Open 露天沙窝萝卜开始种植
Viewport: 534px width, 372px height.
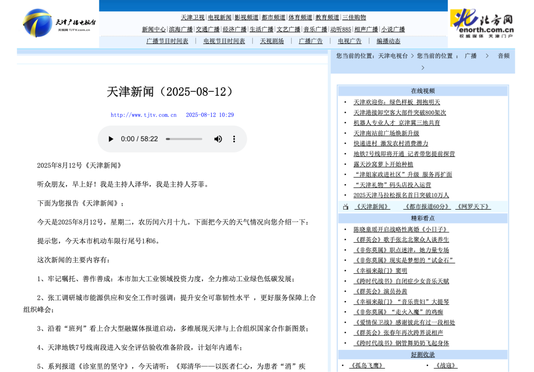pyautogui.click(x=383, y=164)
